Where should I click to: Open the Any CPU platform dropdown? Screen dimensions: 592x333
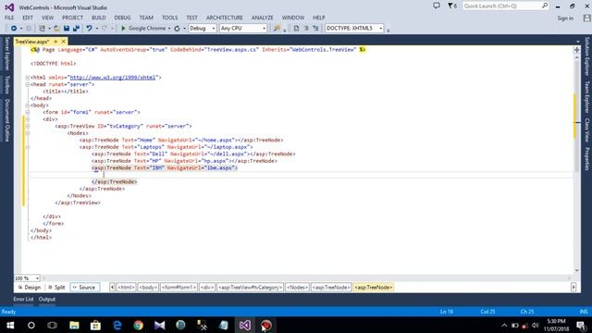click(243, 29)
